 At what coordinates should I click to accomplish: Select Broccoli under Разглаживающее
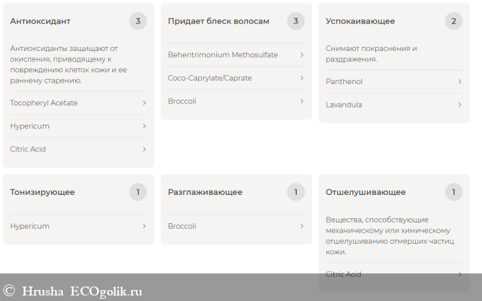(182, 226)
